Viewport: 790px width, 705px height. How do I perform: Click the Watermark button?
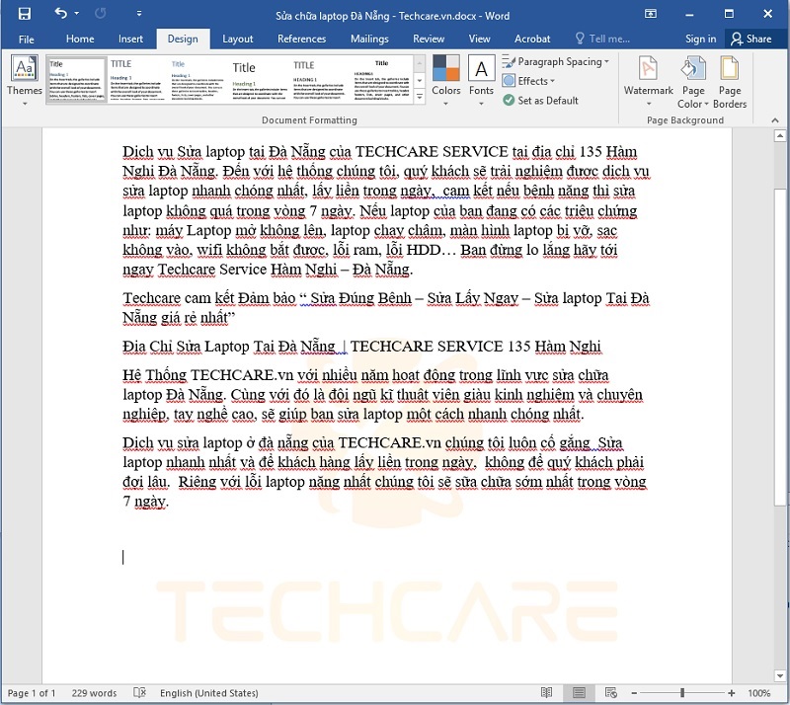(648, 79)
